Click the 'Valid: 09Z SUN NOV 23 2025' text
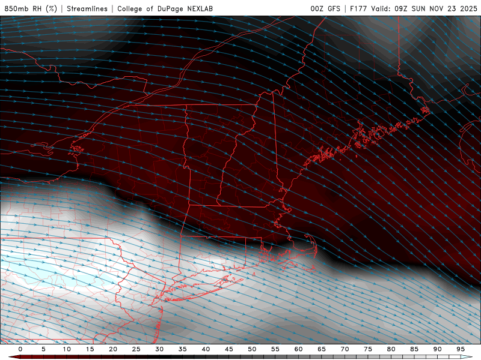Screen dimensions: 481x360 [x=424, y=8]
